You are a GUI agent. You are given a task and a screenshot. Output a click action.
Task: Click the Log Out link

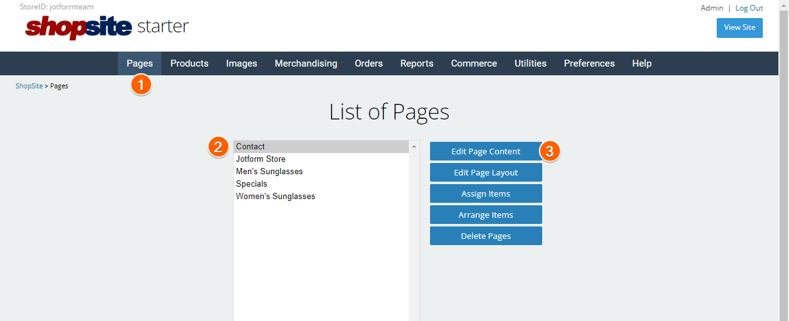[749, 8]
